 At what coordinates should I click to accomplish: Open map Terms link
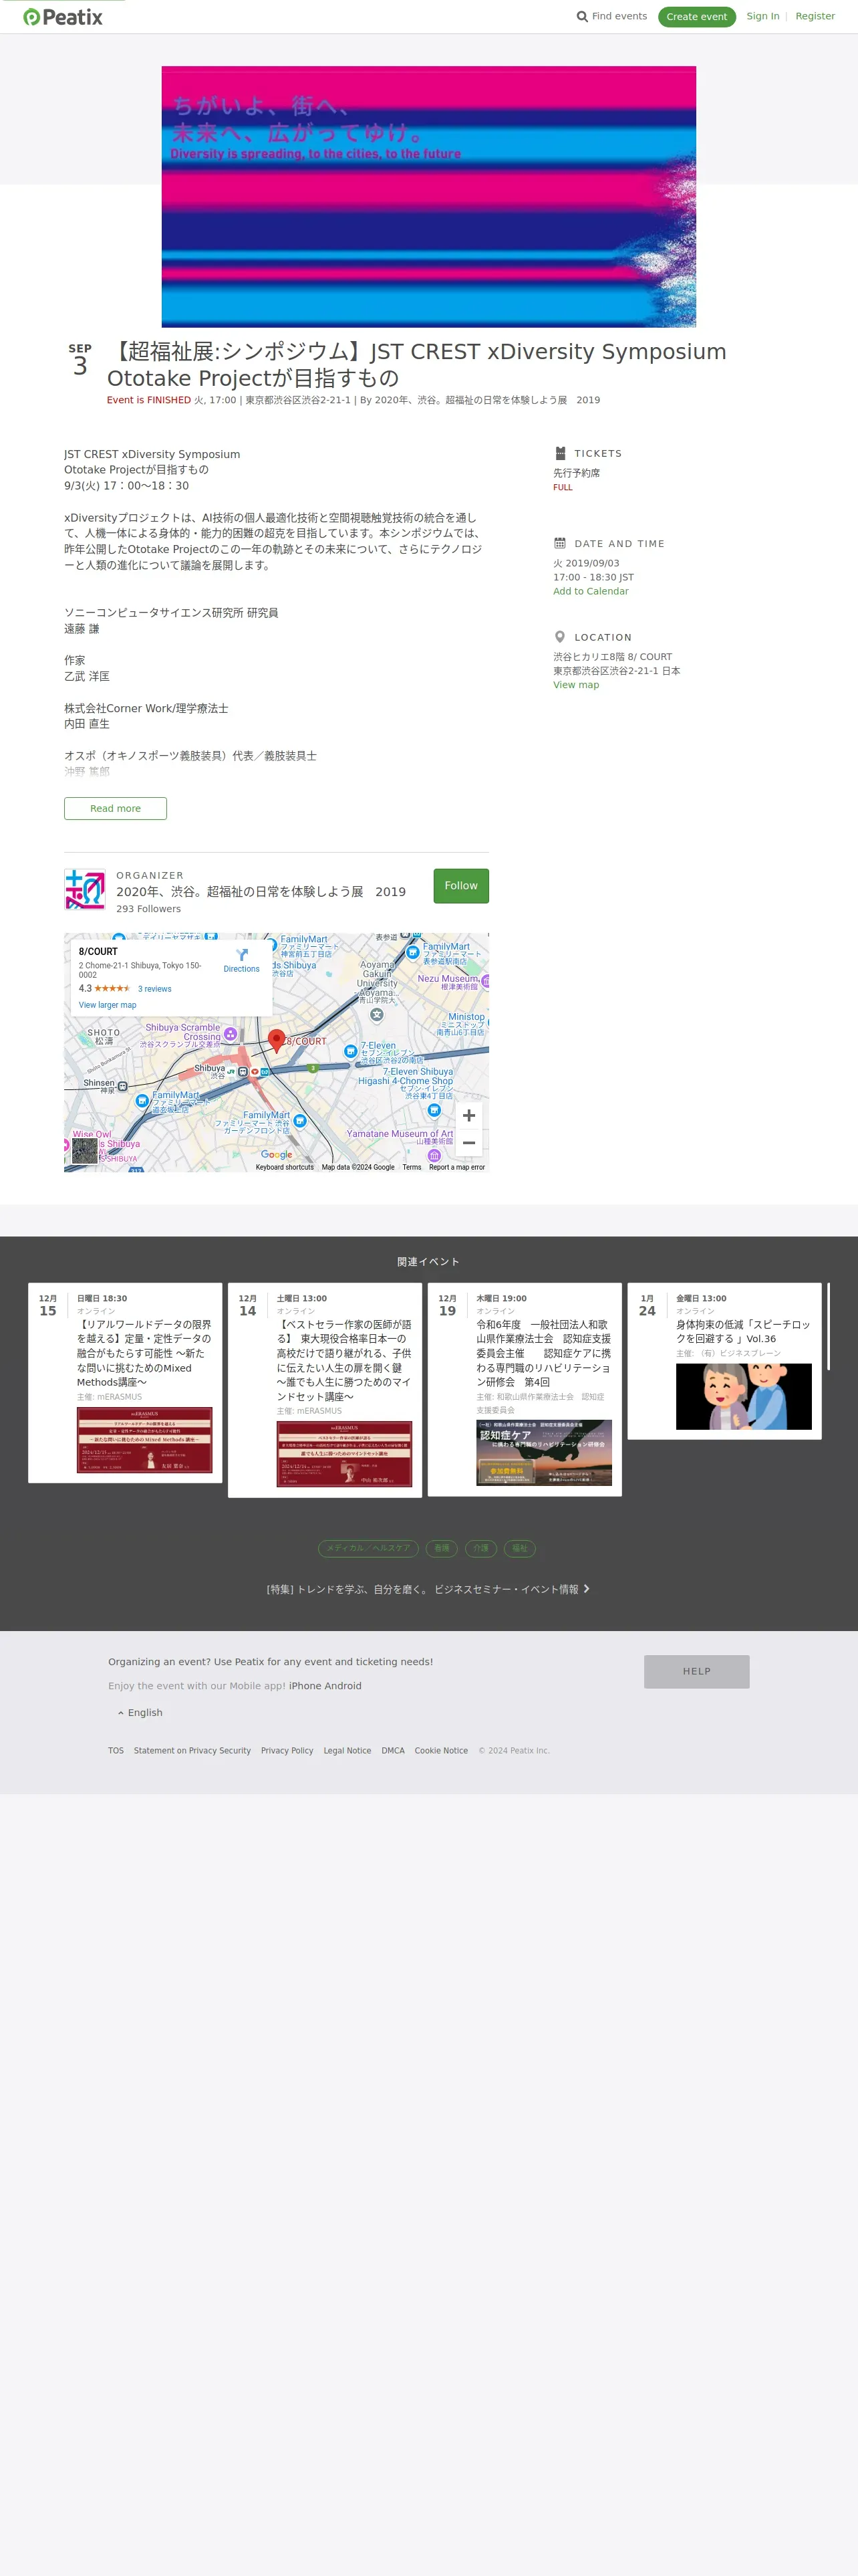pos(412,1167)
